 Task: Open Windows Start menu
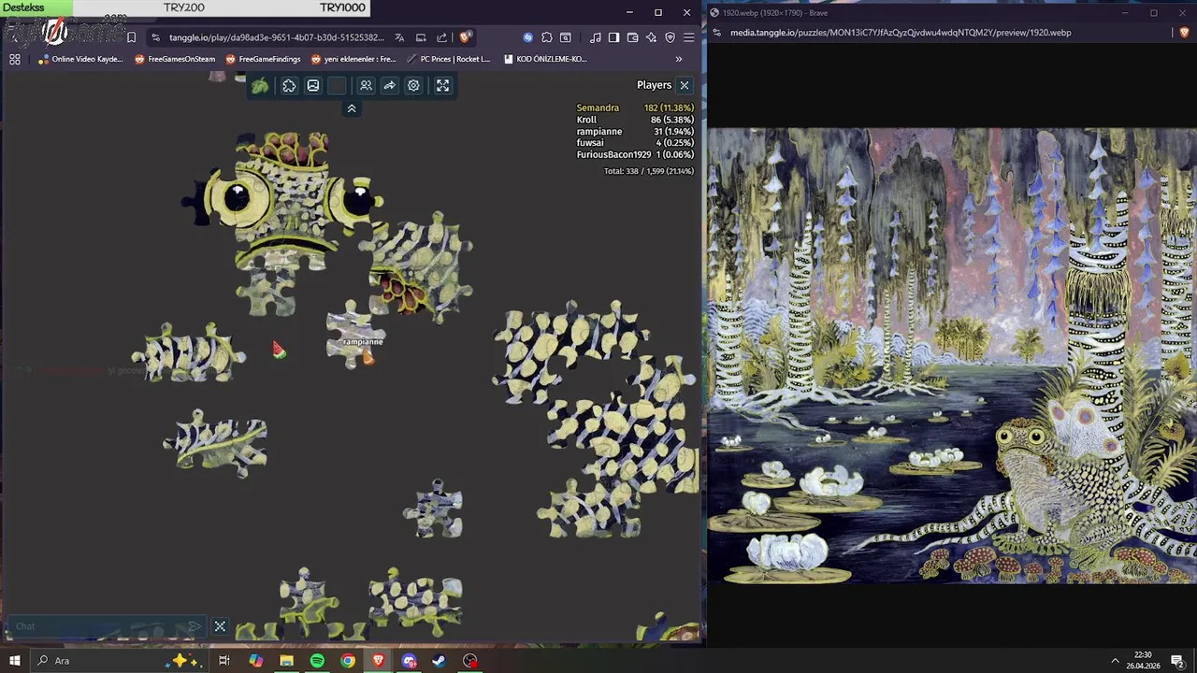[15, 661]
